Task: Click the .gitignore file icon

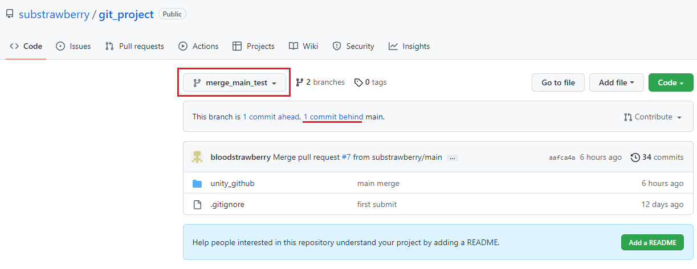Action: pyautogui.click(x=197, y=204)
